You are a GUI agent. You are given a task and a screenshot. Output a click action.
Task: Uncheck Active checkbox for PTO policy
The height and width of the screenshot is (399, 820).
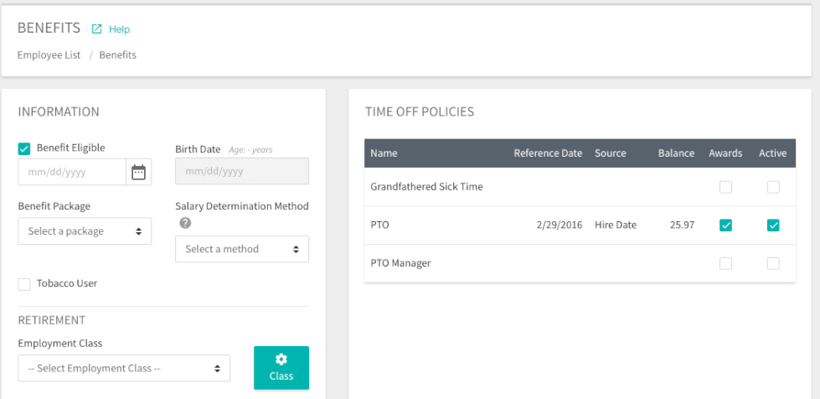(773, 225)
